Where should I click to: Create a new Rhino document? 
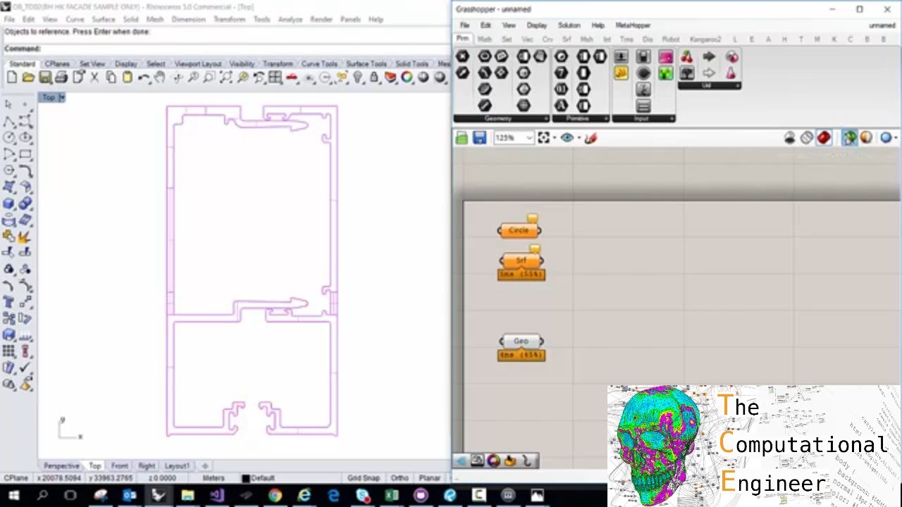(x=12, y=77)
